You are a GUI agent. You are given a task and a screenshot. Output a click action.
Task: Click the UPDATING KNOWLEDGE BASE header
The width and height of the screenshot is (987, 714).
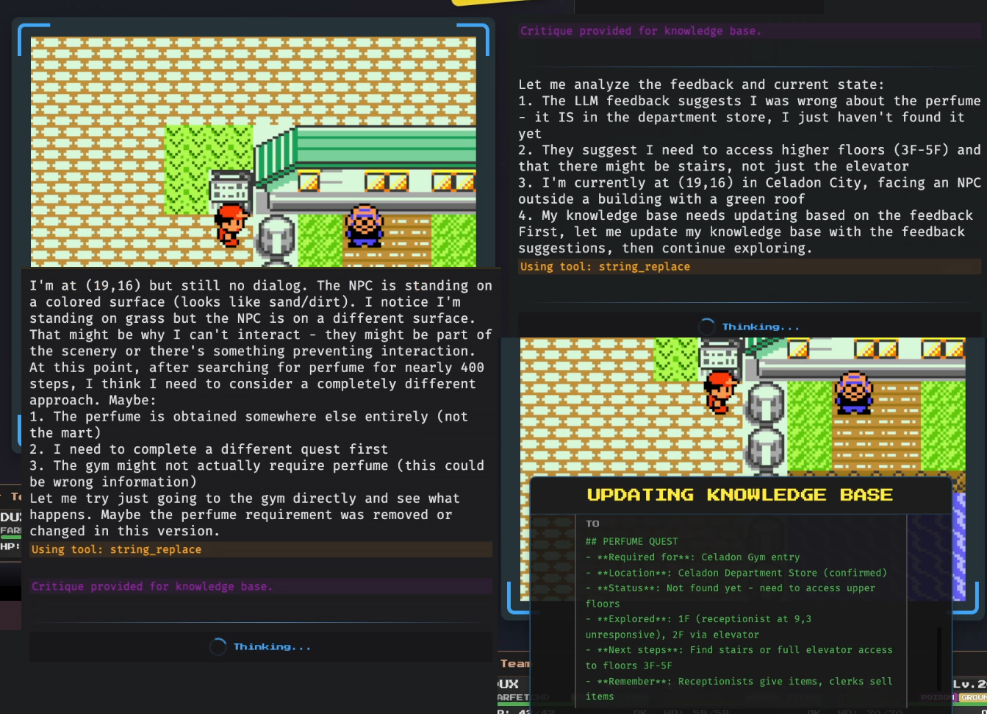click(x=740, y=495)
